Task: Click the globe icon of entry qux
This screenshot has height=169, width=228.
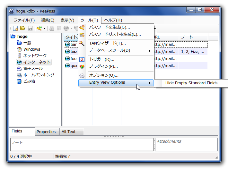Action: (67, 66)
